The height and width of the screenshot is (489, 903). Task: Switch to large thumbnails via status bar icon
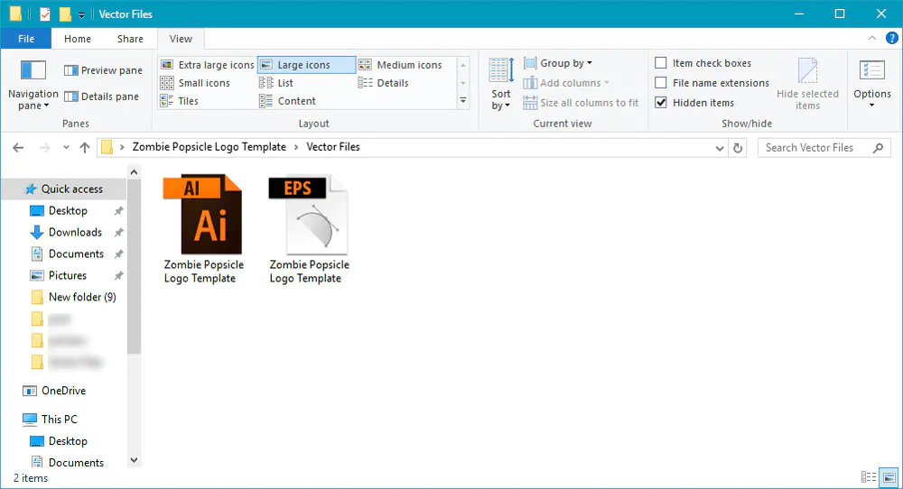[x=889, y=477]
